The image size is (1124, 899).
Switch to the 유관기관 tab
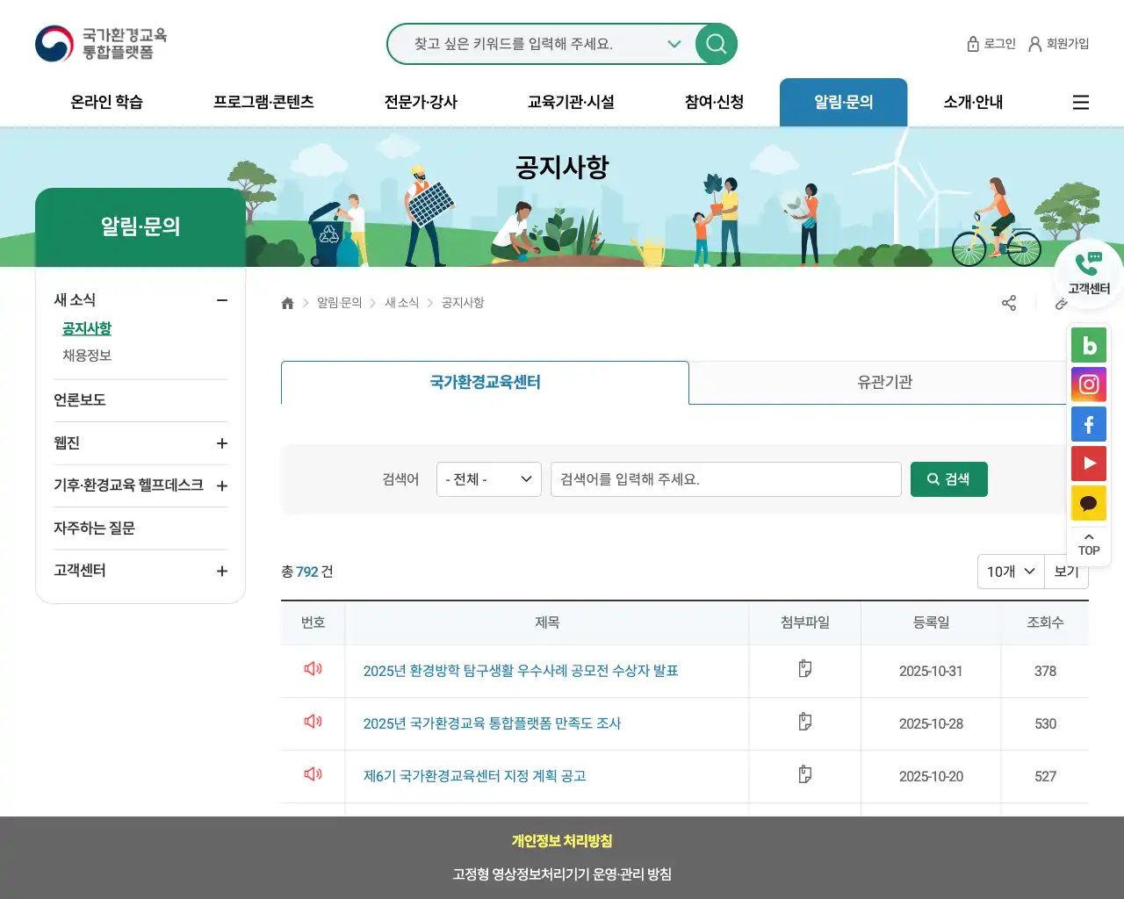(x=883, y=382)
